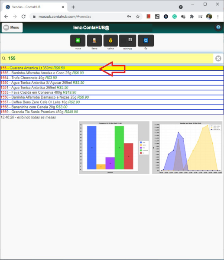
Task: Close the Vendas - ContaHUB tab
Action: [63, 7]
